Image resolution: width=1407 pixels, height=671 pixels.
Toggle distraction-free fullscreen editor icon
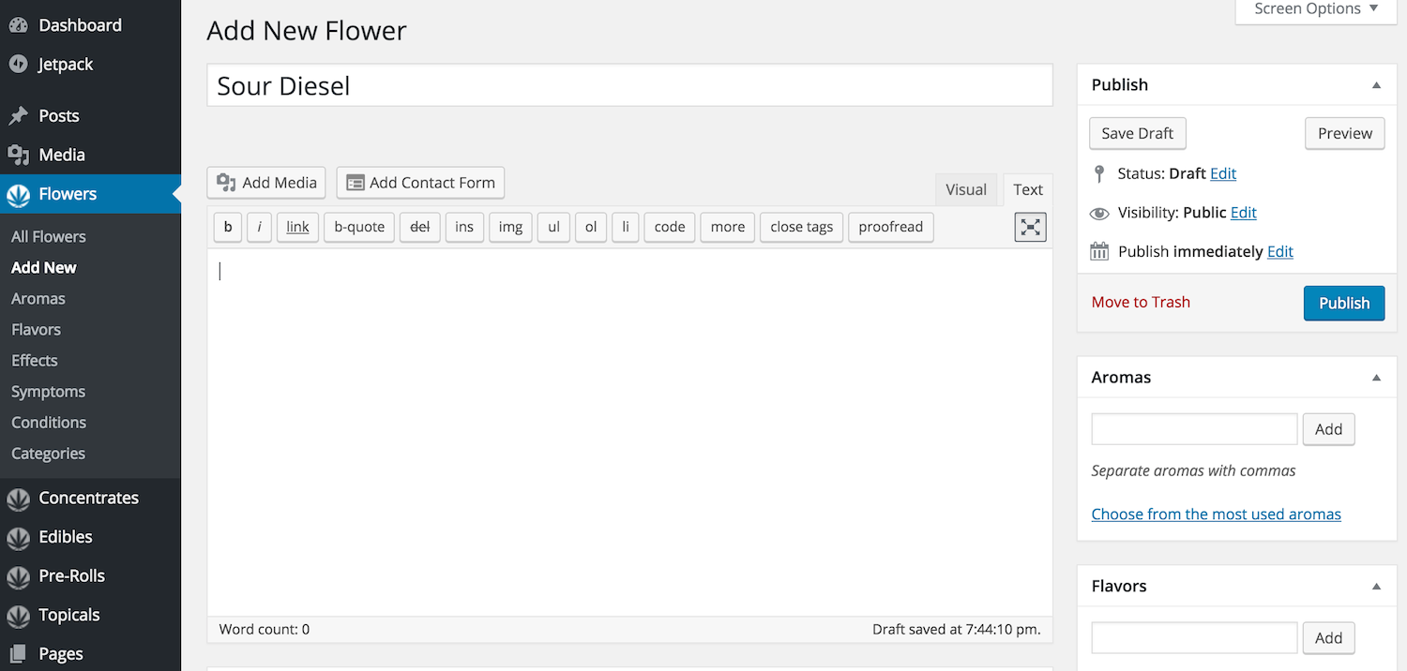click(x=1030, y=227)
